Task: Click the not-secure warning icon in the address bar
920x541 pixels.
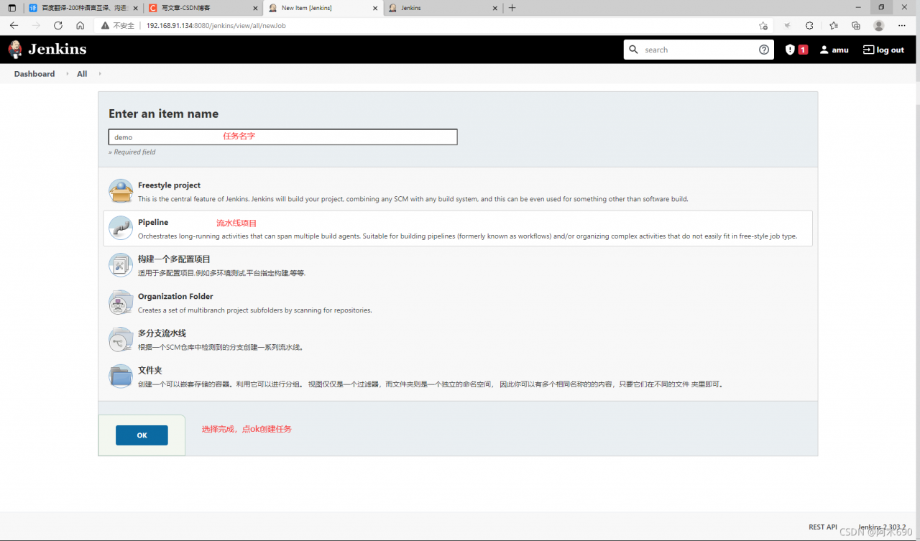Action: (105, 25)
